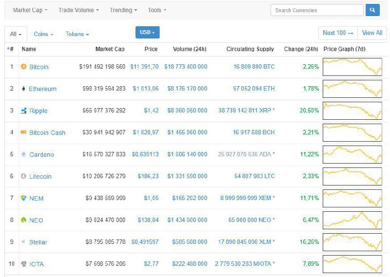Open the Ethereum 7d price graph
The height and width of the screenshot is (277, 390).
(352, 89)
